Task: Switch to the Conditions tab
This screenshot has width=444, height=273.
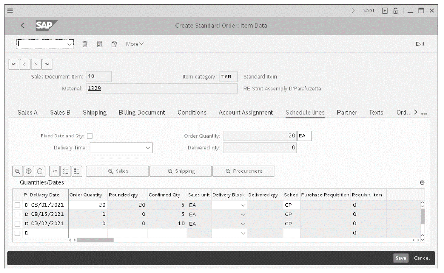Action: tap(192, 112)
